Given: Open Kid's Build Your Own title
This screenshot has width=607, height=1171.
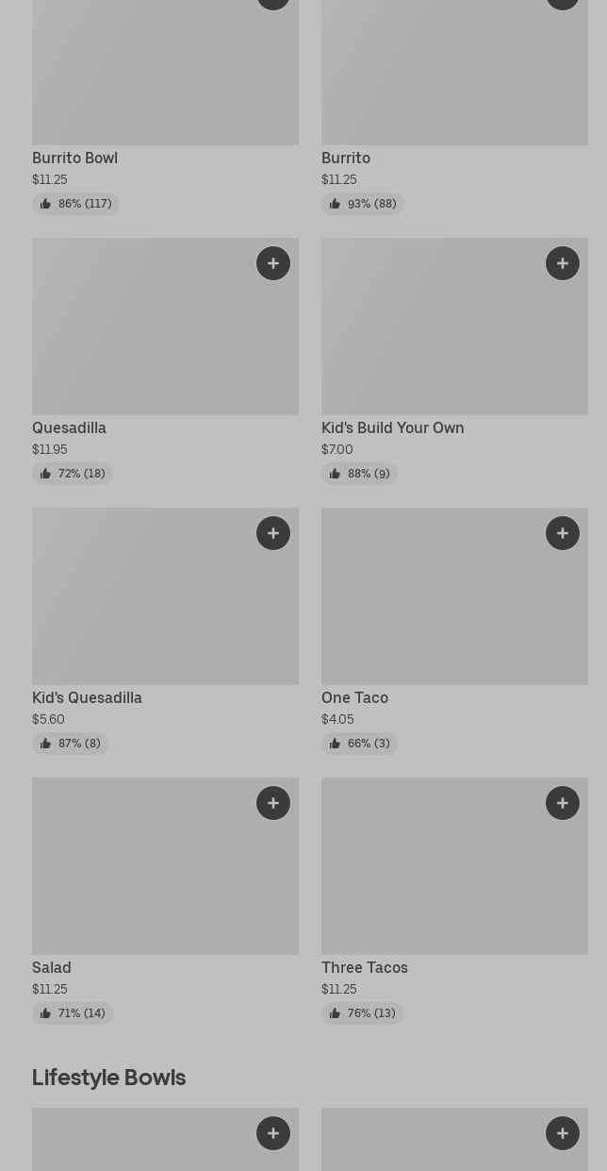Looking at the screenshot, I should click(392, 427).
